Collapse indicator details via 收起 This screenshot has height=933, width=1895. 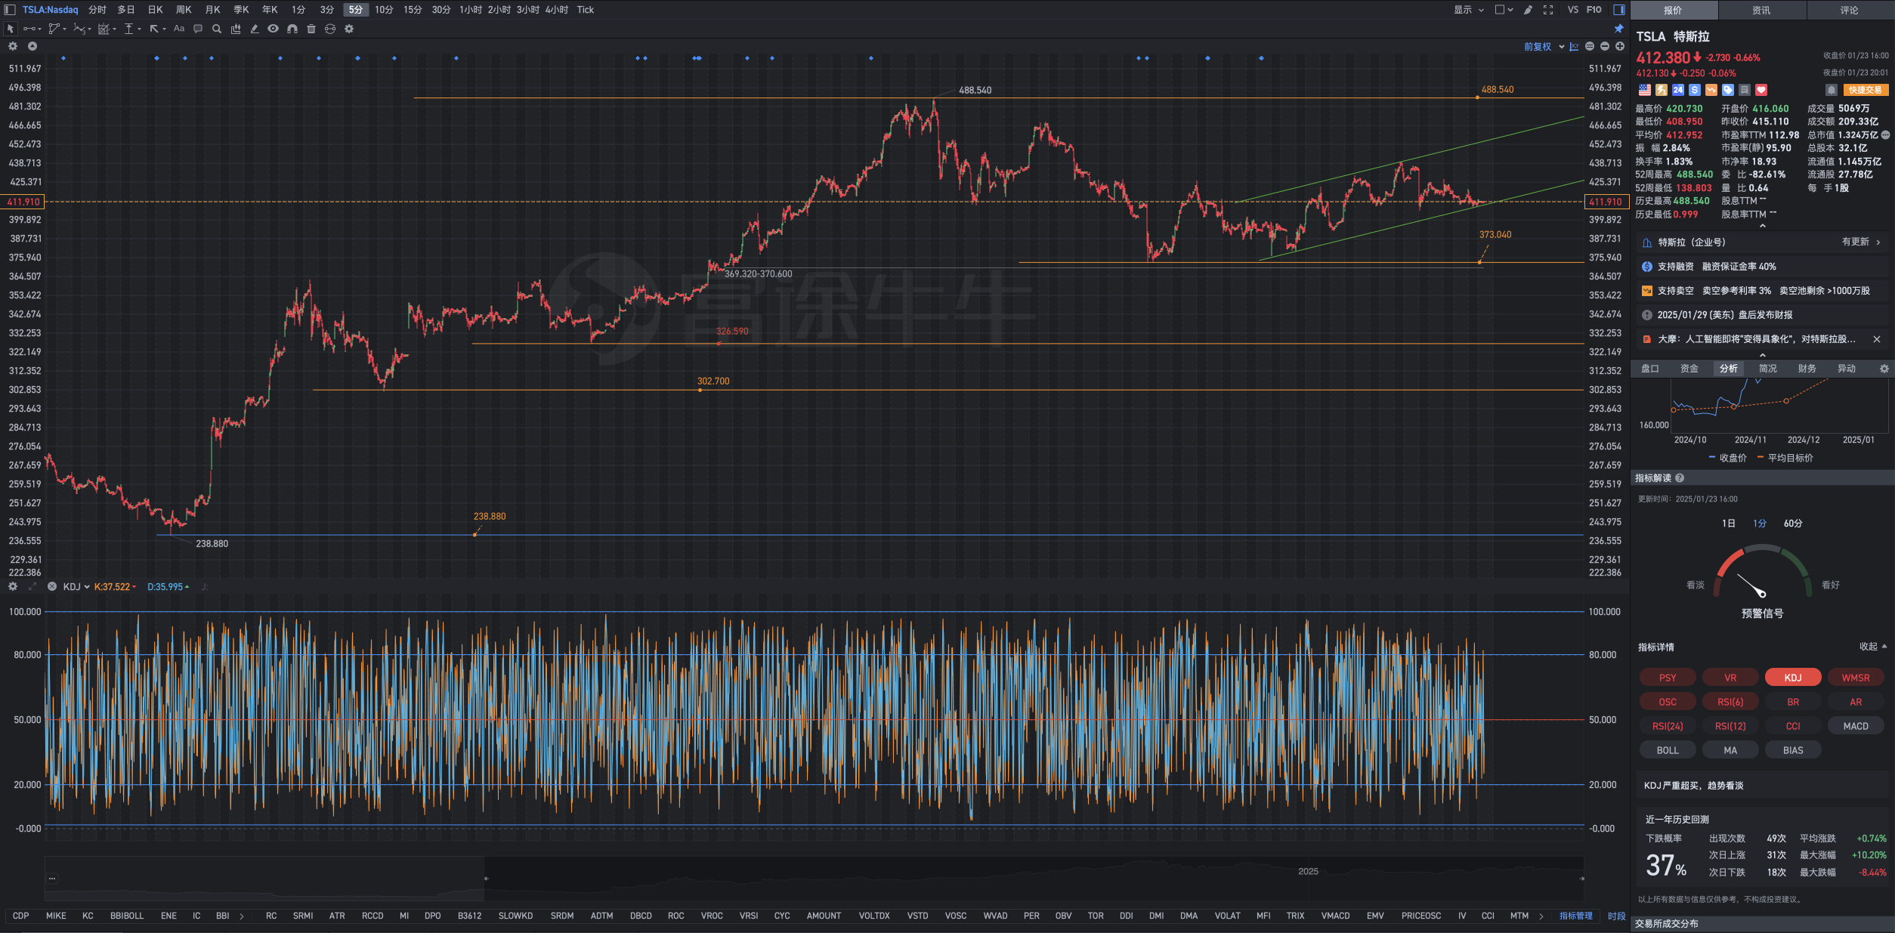pos(1873,647)
